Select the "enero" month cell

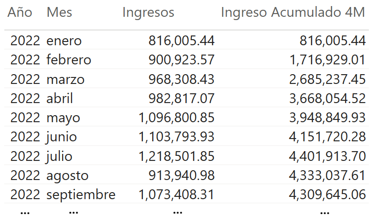tap(64, 41)
